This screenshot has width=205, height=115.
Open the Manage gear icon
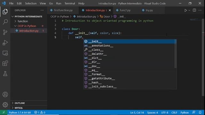tap(5, 104)
